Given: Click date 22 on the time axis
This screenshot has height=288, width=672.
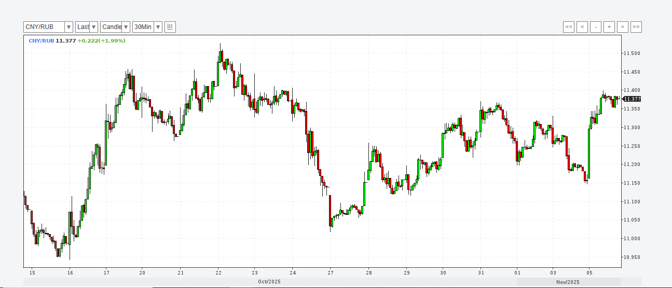Looking at the screenshot, I should pyautogui.click(x=218, y=272).
